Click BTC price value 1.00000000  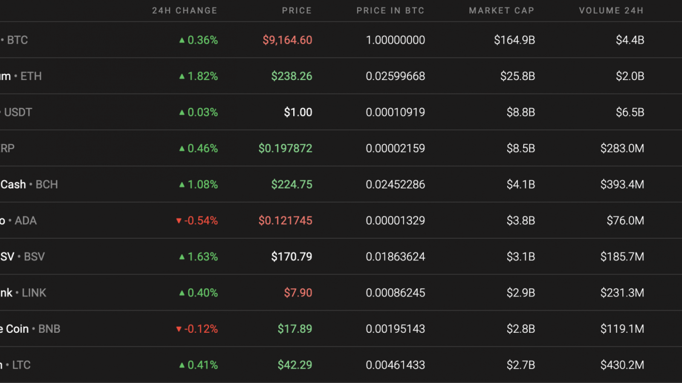[x=396, y=40]
